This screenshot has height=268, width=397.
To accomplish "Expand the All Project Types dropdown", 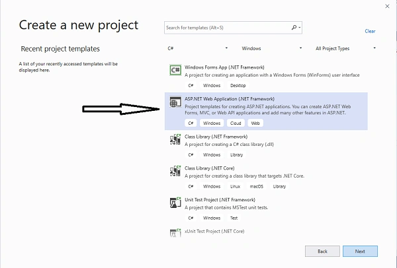I will click(345, 48).
